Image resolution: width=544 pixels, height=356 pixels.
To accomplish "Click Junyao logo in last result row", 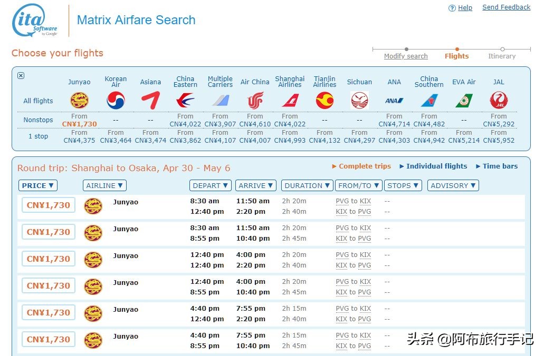I will (93, 340).
